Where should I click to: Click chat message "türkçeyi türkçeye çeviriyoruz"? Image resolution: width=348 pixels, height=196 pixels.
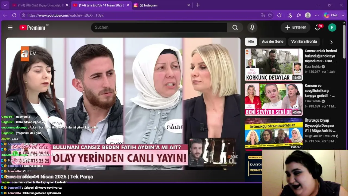43,188
